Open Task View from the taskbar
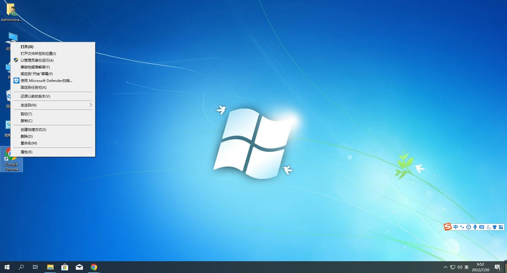The width and height of the screenshot is (507, 273). pyautogui.click(x=35, y=267)
